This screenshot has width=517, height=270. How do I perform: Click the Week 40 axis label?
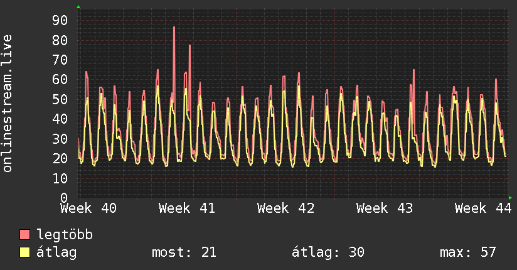(x=88, y=208)
